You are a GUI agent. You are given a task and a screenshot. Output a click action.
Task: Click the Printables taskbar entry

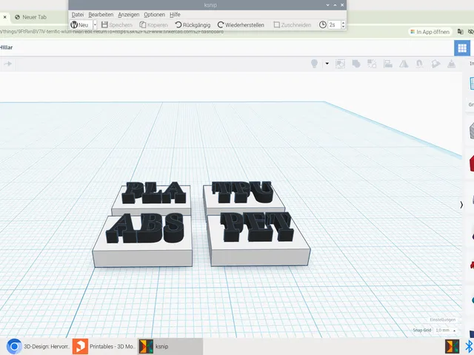coord(104,346)
